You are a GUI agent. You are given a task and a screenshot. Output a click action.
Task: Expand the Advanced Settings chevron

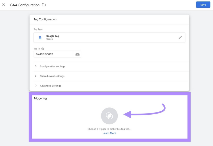click(x=36, y=86)
